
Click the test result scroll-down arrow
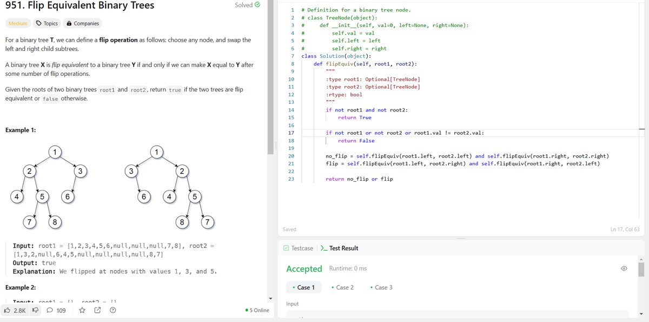[x=641, y=314]
